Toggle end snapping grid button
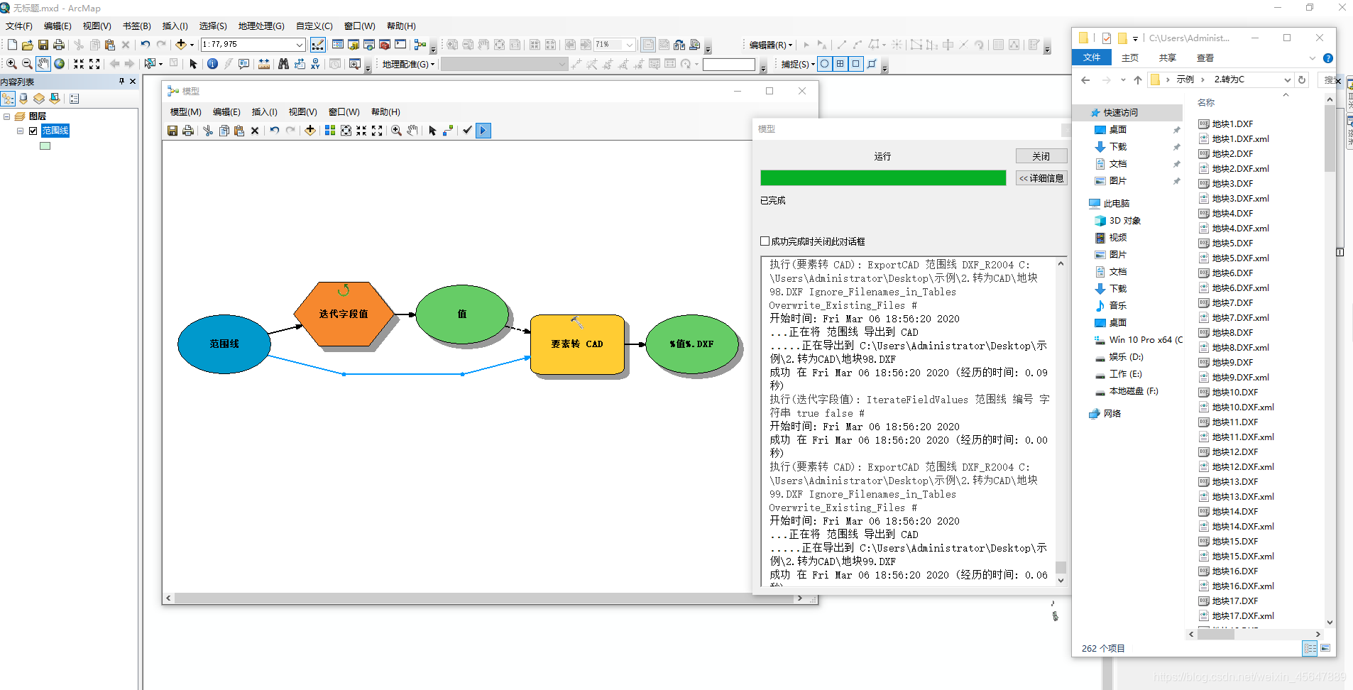1353x690 pixels. (x=840, y=64)
